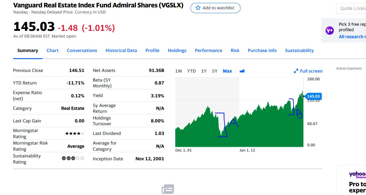Click the Advertisement label
The image size is (366, 195).
click(x=349, y=68)
